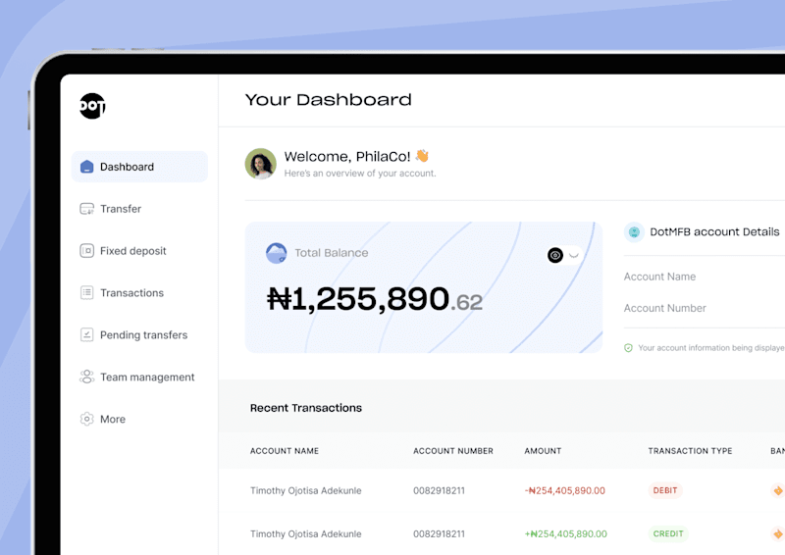Click the Dashboard home icon
785x555 pixels.
(86, 167)
